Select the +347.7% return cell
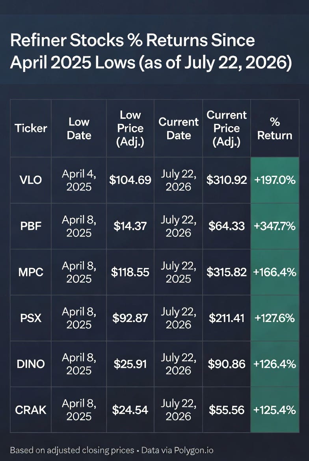The image size is (309, 461). click(x=275, y=226)
